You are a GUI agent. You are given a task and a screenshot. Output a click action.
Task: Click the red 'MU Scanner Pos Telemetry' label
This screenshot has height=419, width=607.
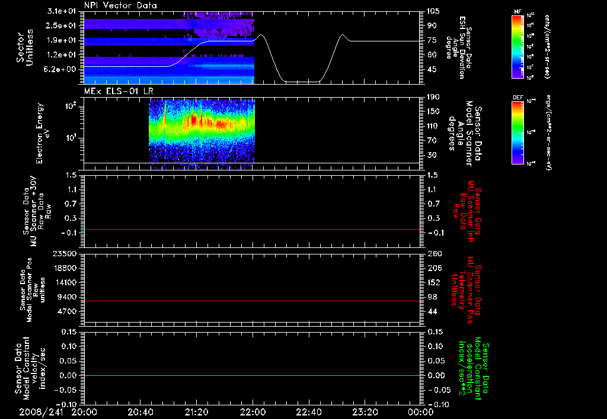pyautogui.click(x=467, y=290)
